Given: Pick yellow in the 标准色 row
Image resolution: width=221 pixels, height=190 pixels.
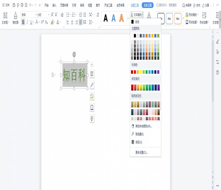Looking at the screenshot, I should pyautogui.click(x=141, y=72).
